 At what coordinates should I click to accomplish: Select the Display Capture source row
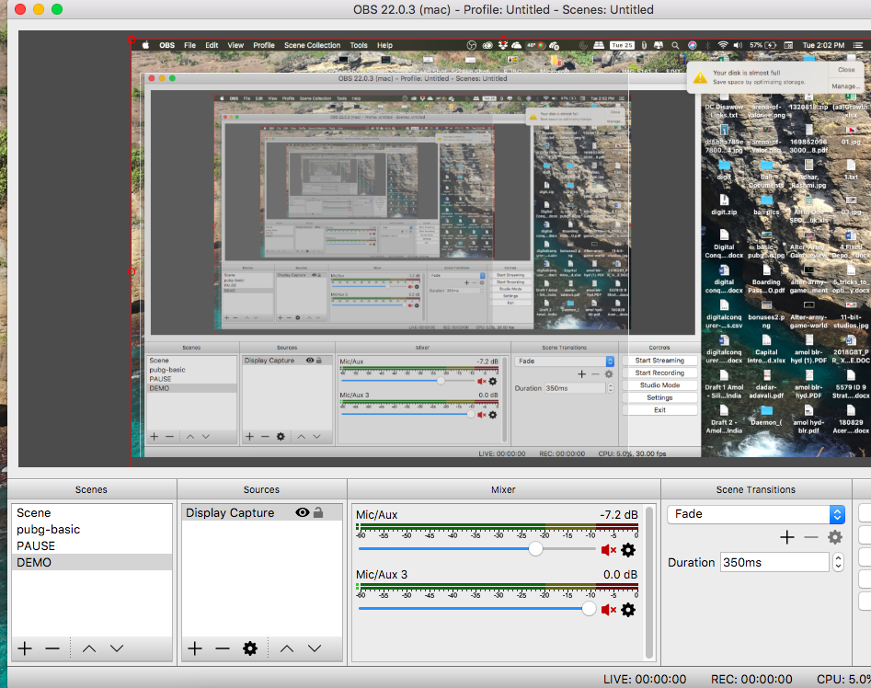261,512
